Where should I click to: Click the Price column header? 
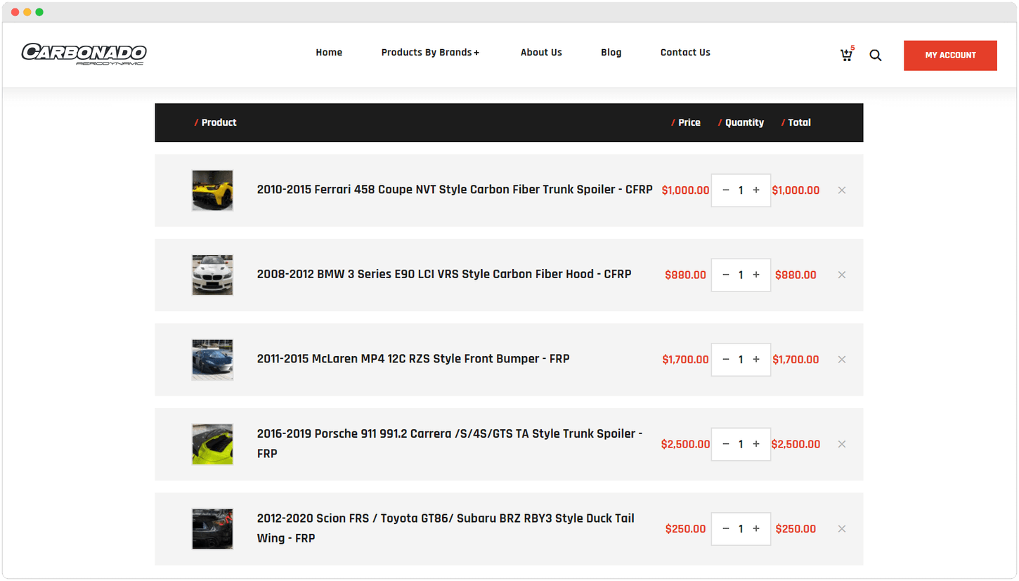click(x=686, y=123)
